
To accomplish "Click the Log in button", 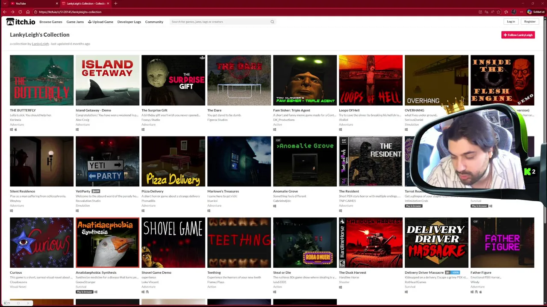I will click(511, 22).
